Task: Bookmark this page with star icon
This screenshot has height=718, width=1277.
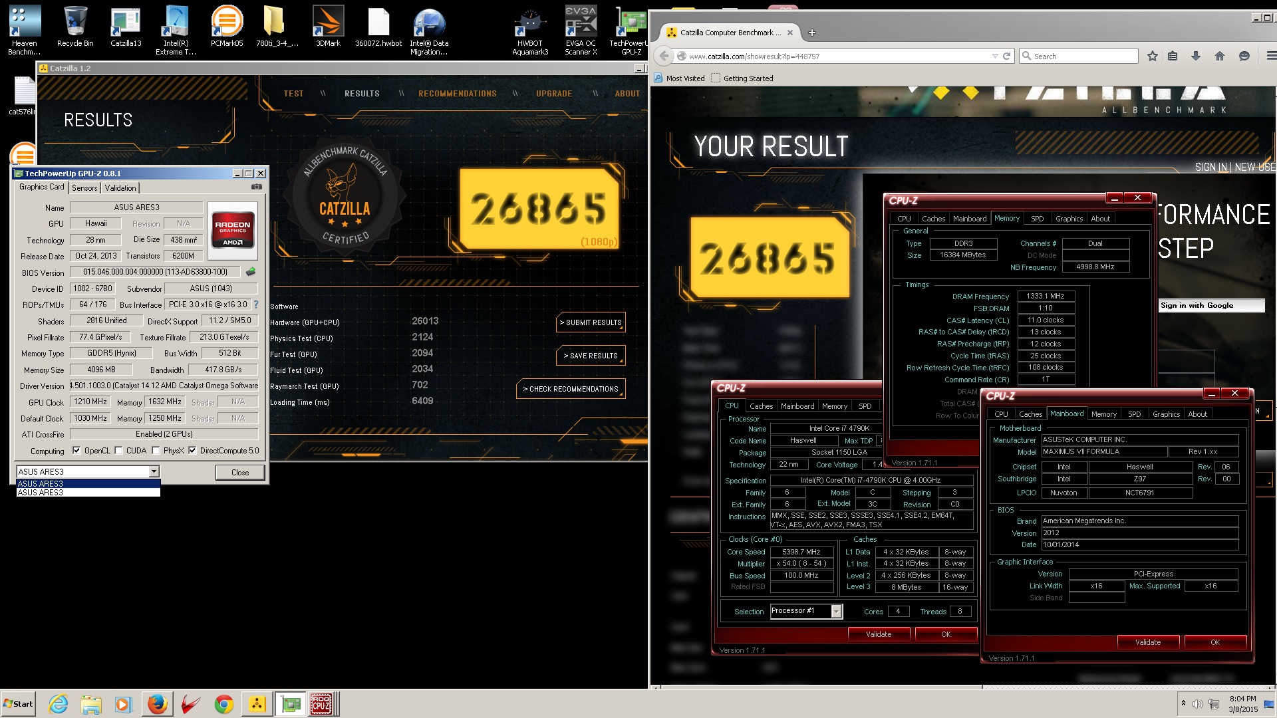Action: point(1153,57)
